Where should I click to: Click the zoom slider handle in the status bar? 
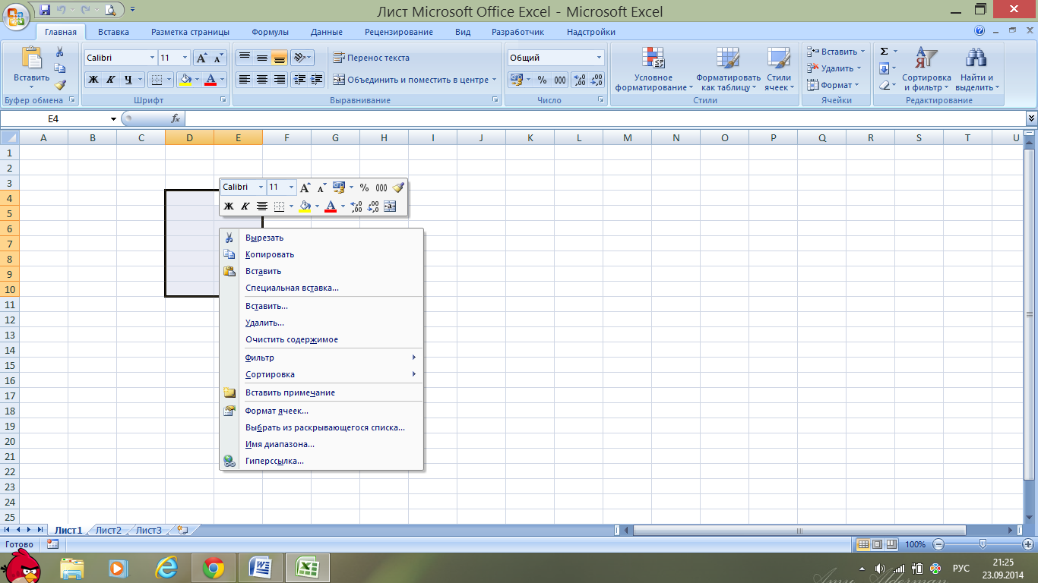click(983, 544)
